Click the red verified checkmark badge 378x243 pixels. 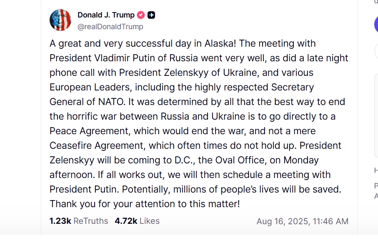[141, 15]
